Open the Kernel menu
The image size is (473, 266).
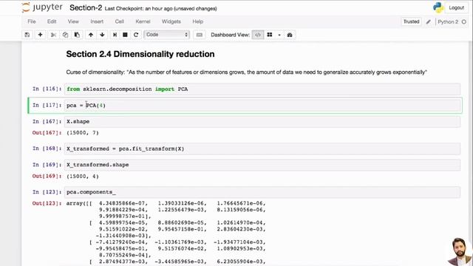coord(143,21)
